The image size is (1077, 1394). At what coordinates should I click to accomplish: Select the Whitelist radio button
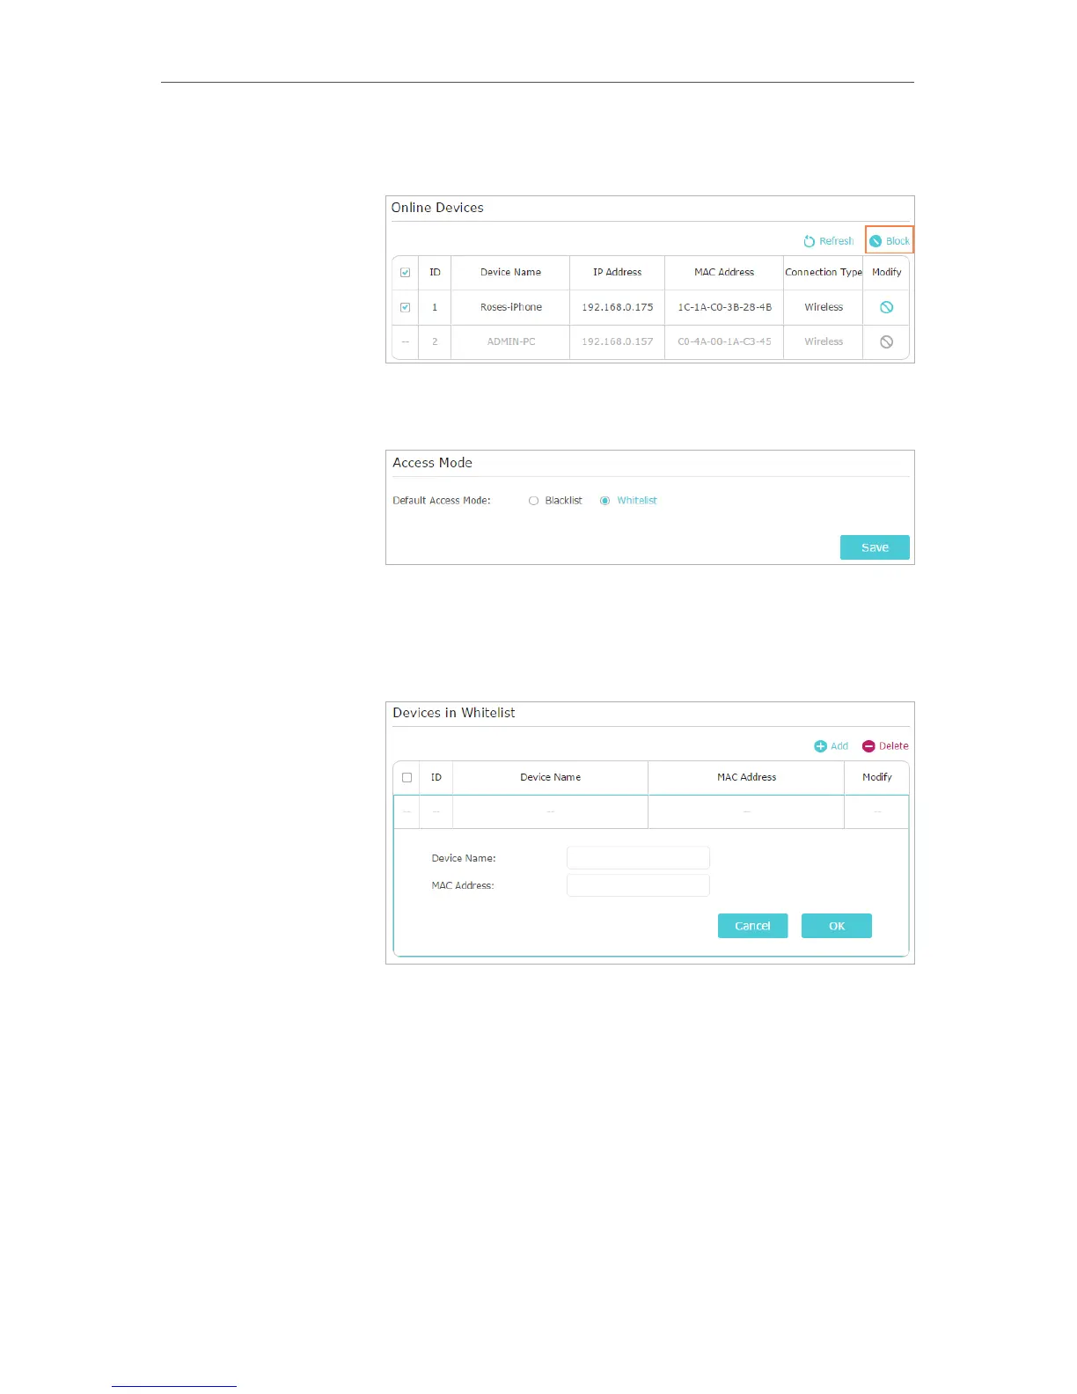click(x=604, y=501)
